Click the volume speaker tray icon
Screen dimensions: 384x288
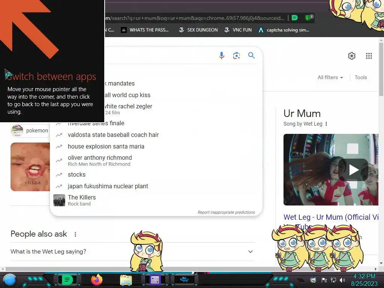342,280
